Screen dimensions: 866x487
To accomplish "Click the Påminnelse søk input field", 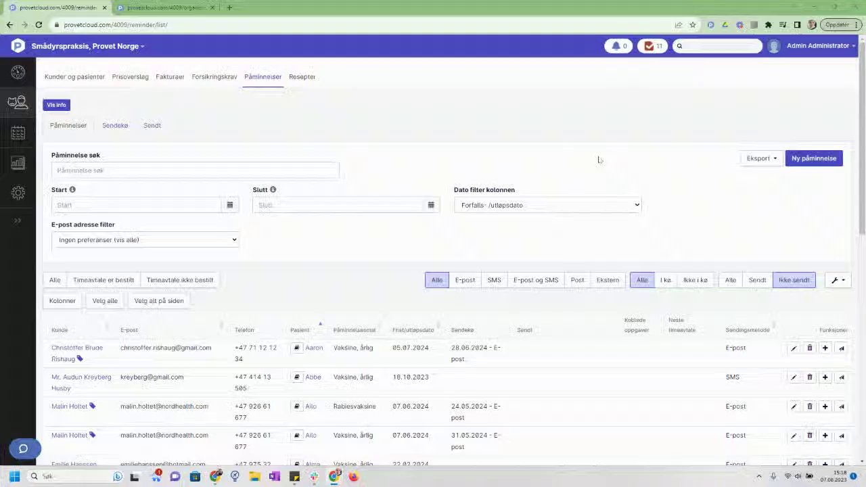I will coord(195,170).
